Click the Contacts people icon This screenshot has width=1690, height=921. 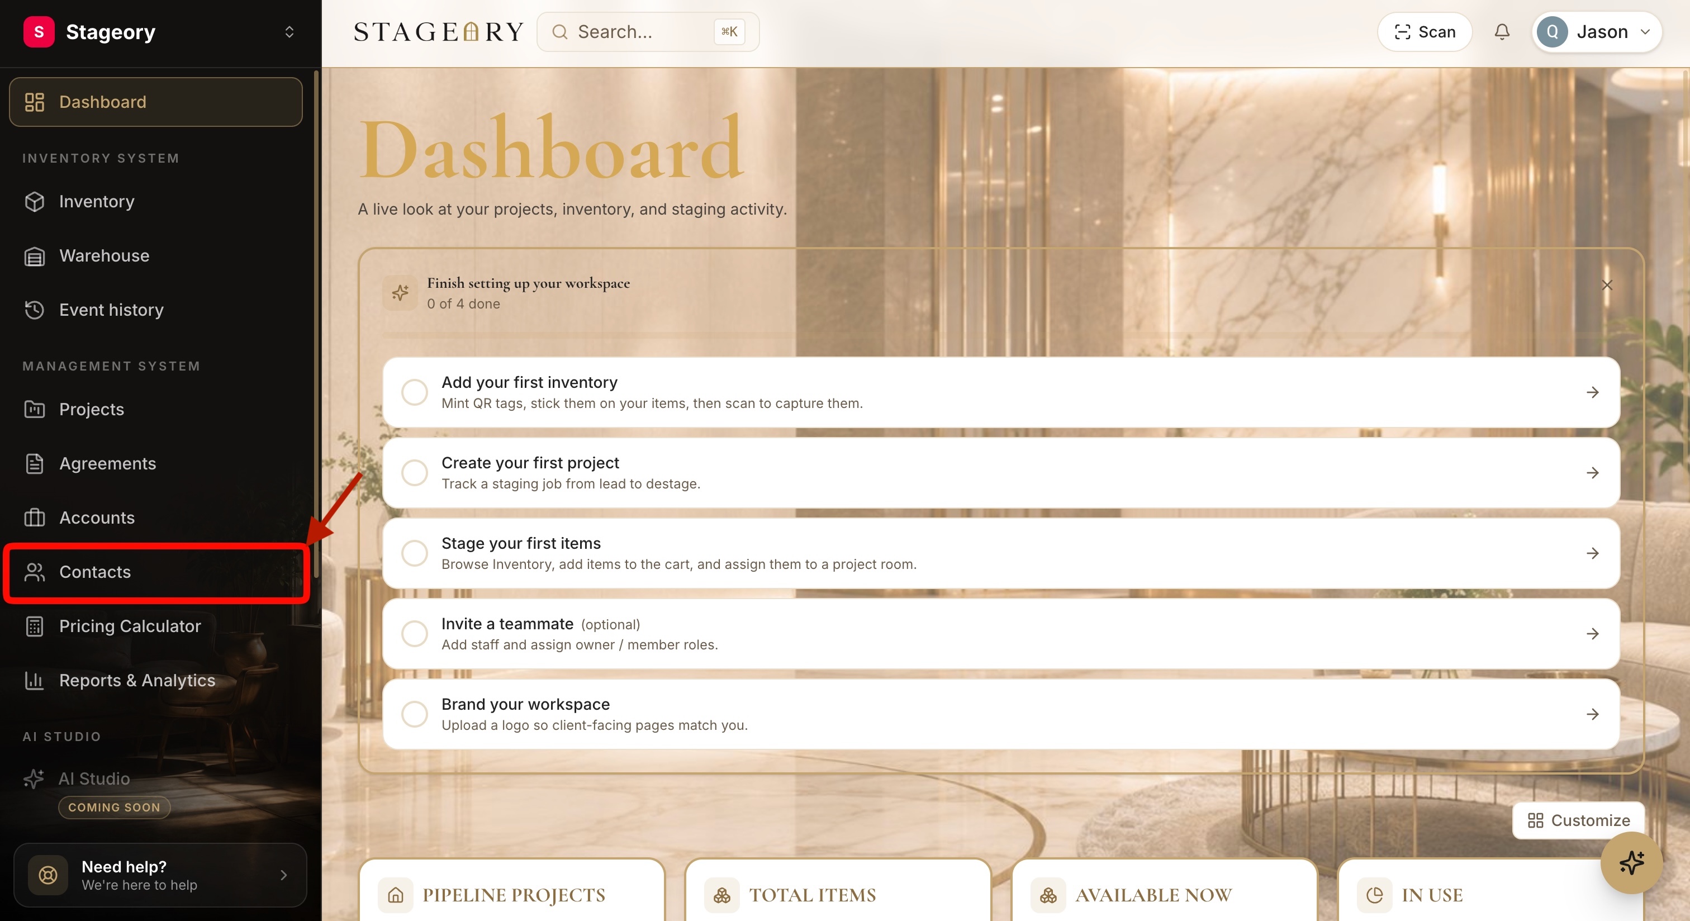34,572
